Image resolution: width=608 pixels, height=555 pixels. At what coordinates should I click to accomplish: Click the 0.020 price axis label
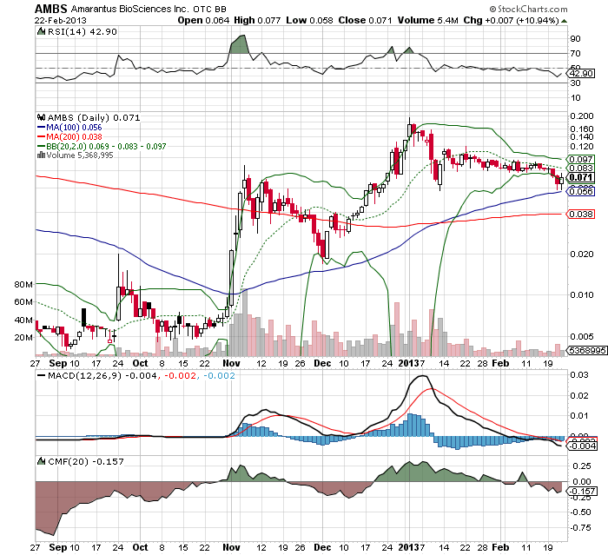582,254
